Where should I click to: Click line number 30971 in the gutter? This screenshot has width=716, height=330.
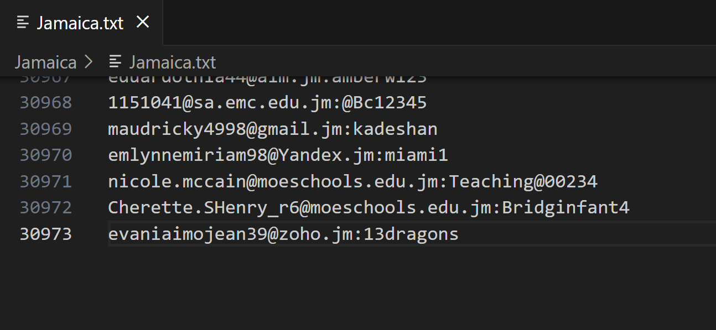46,181
